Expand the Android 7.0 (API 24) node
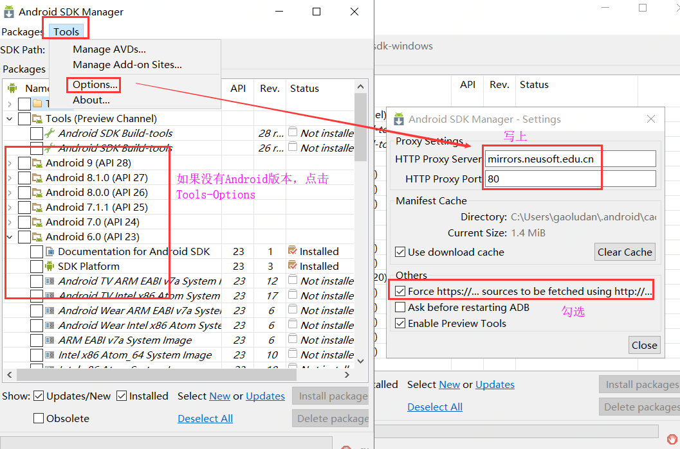This screenshot has width=680, height=449. coord(9,222)
